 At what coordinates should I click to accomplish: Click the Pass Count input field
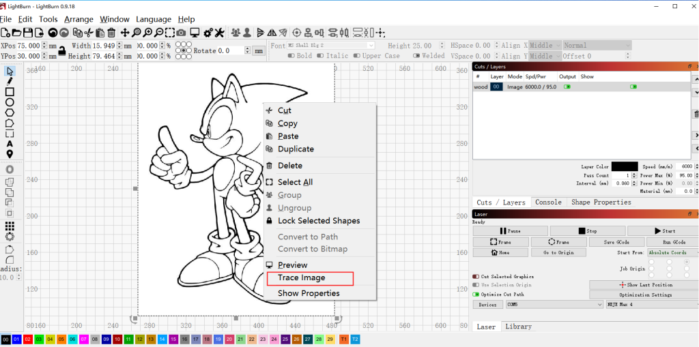[620, 175]
